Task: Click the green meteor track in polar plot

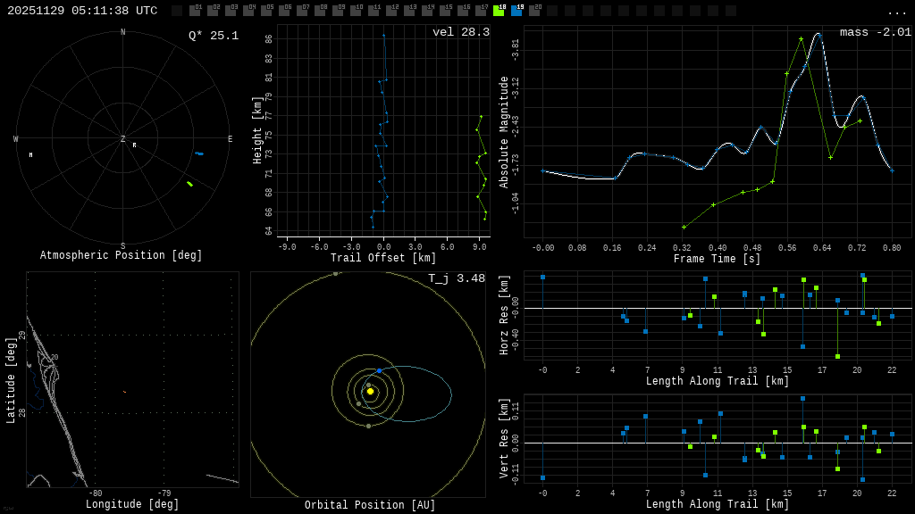Action: (x=189, y=184)
